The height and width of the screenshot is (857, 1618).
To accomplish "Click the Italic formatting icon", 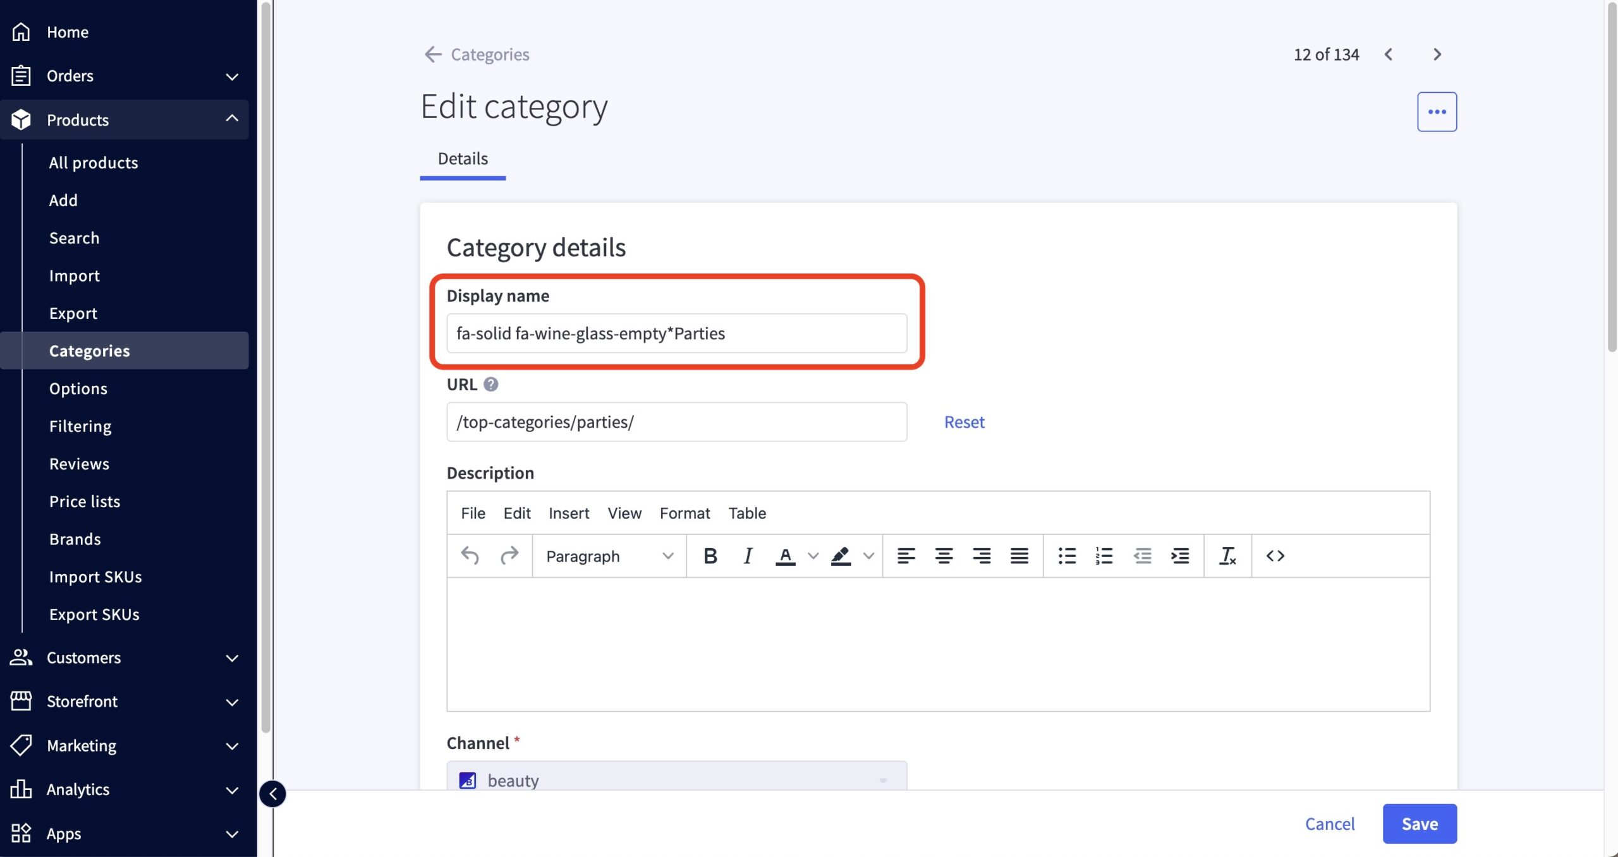I will (x=747, y=556).
